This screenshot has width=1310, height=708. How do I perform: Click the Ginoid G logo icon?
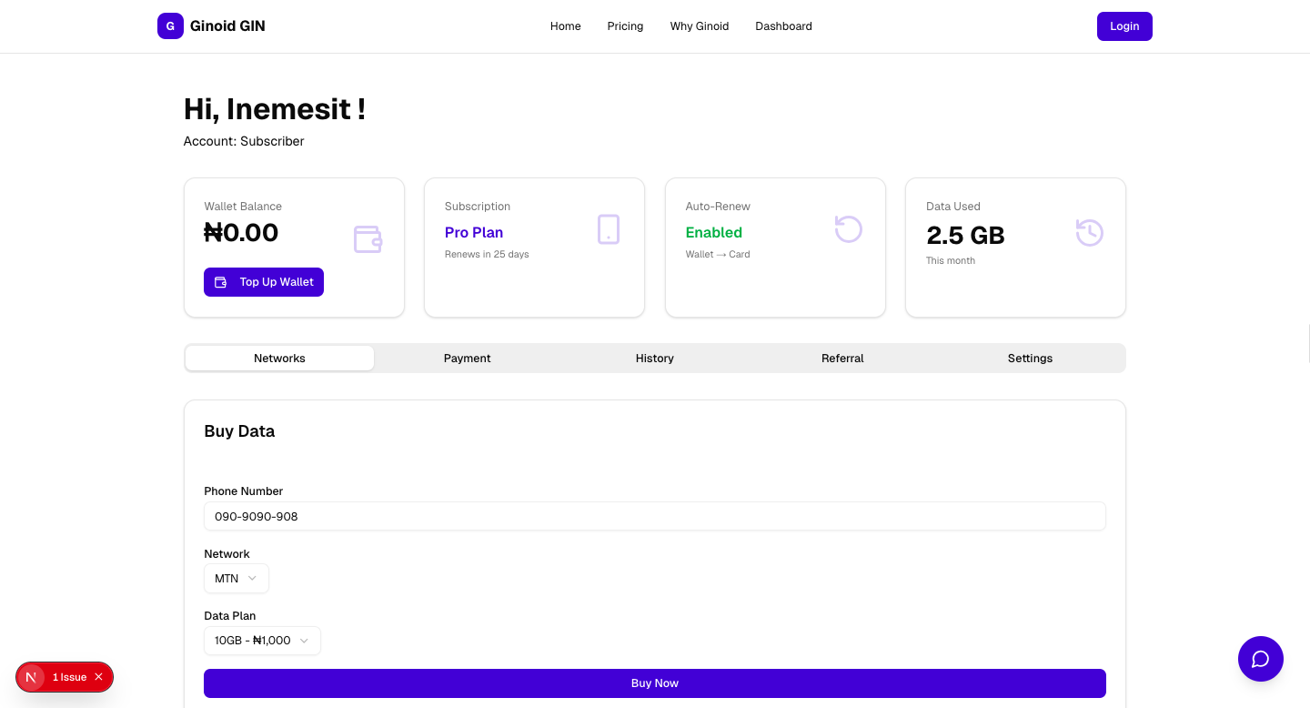170,26
